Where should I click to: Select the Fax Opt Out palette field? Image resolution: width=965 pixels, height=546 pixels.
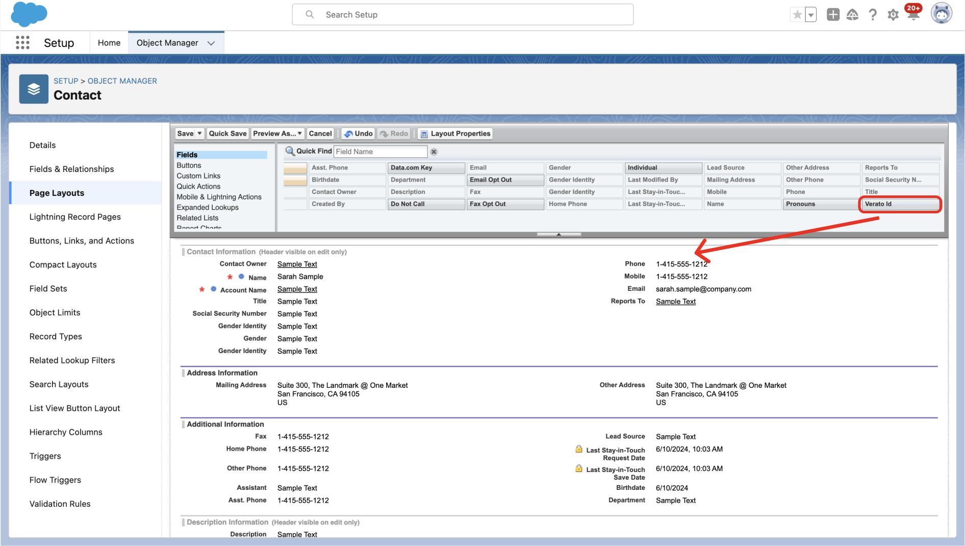(505, 204)
